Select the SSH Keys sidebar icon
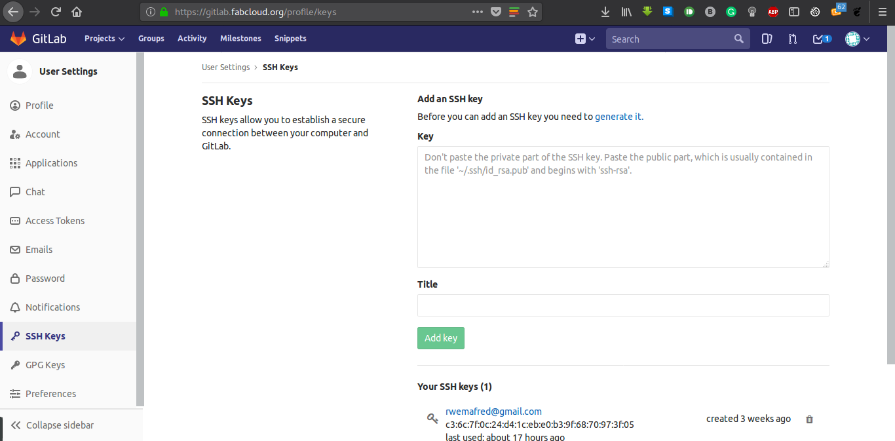 (14, 336)
